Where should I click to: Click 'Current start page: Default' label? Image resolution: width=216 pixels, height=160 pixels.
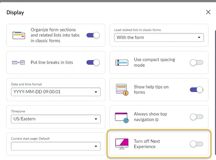coord(30,139)
